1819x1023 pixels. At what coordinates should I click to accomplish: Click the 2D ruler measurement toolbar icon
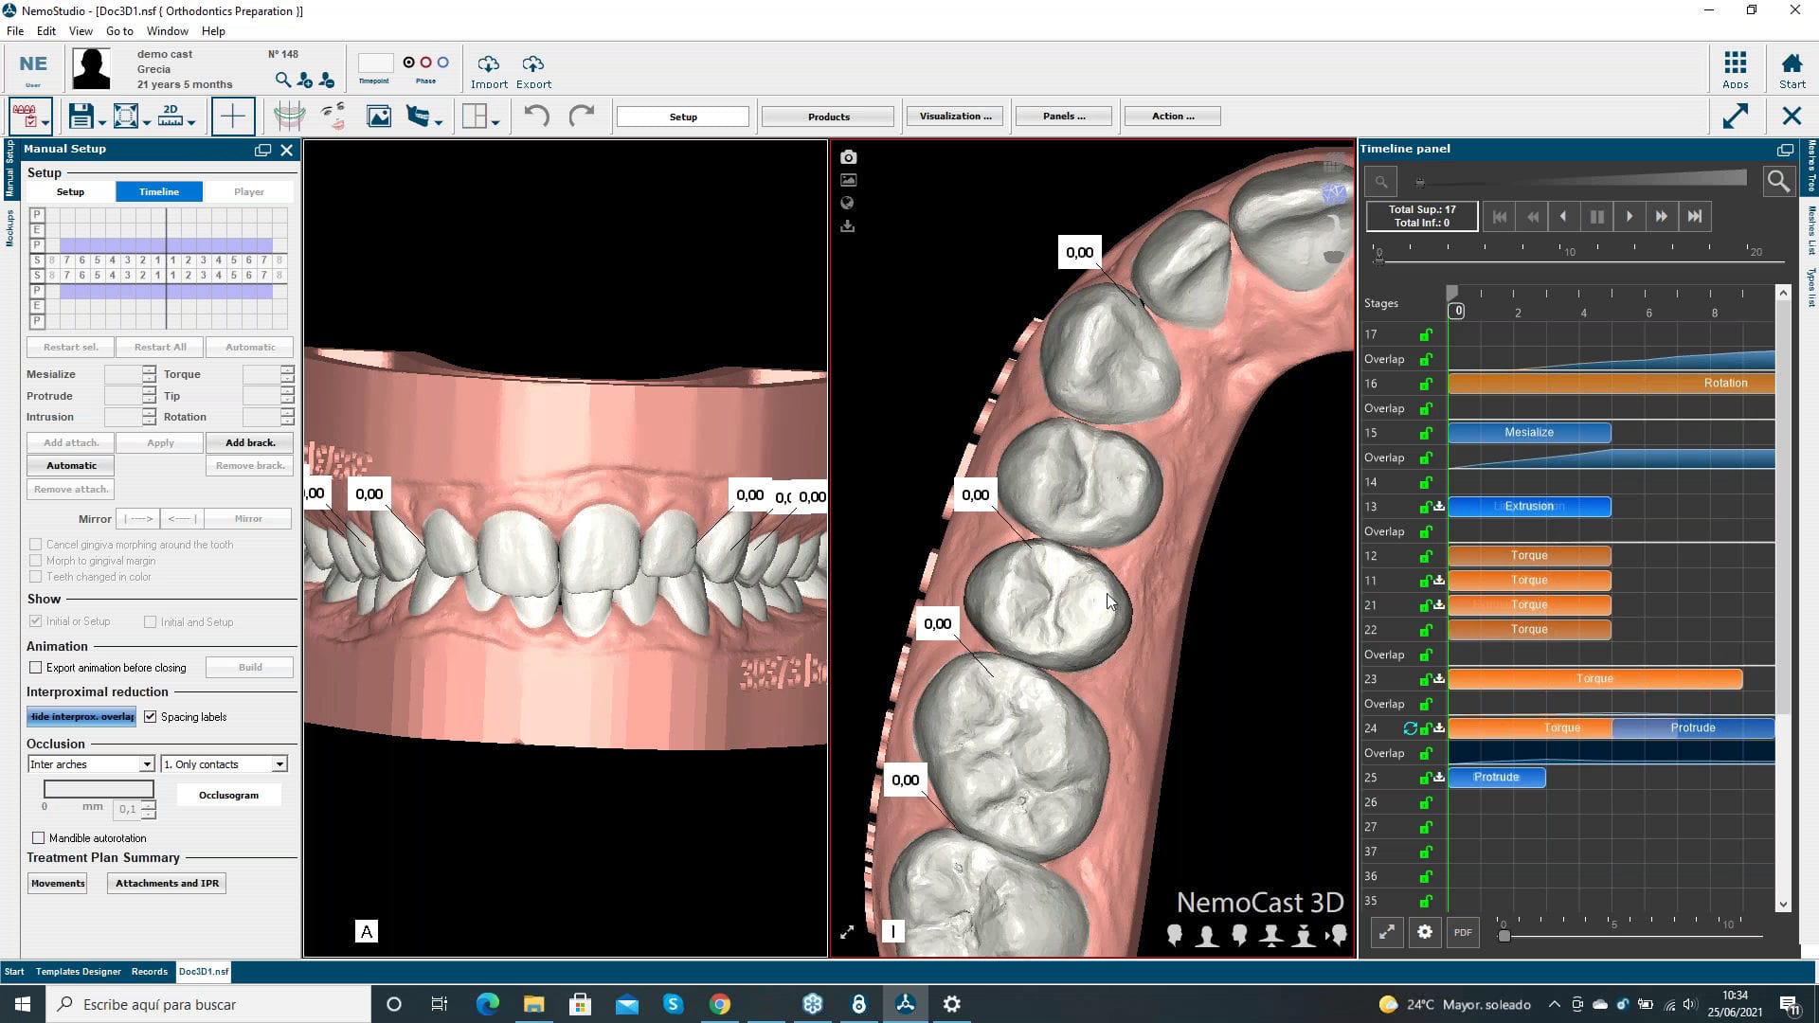pos(169,116)
